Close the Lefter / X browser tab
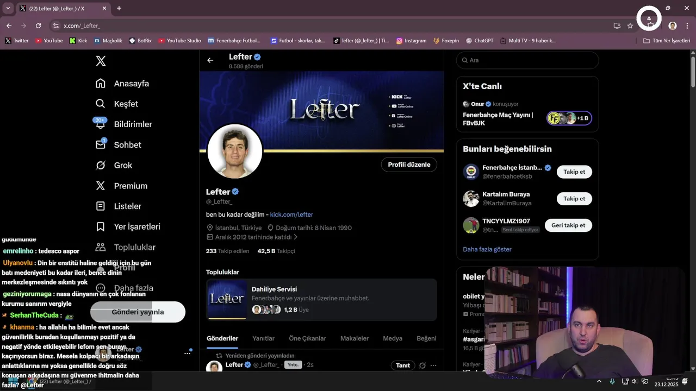 [x=104, y=8]
